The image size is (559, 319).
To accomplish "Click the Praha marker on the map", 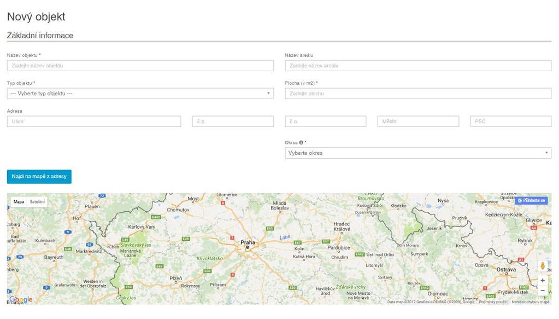I will (x=248, y=247).
